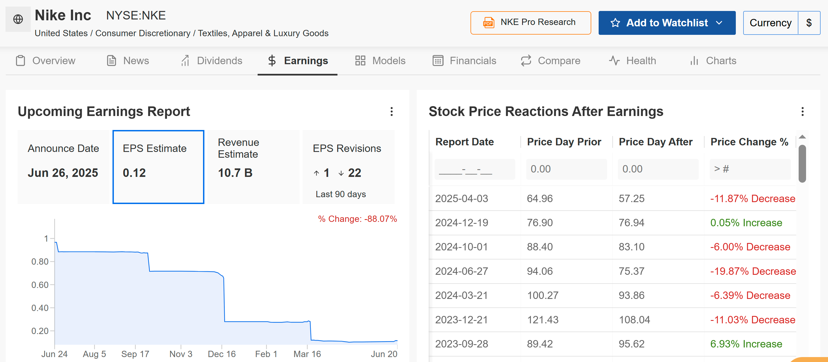Click the globe icon beside Nike Inc

tap(18, 19)
